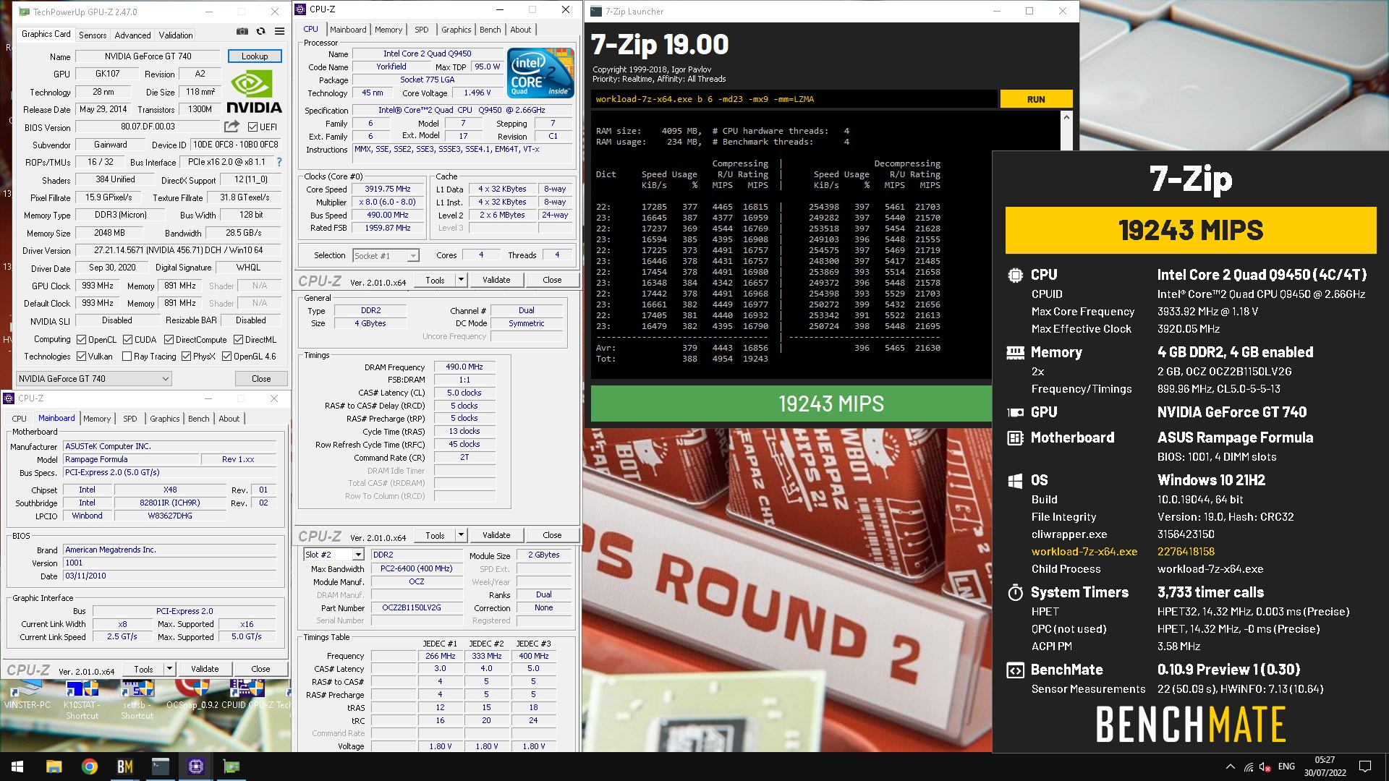Expand Tools arrow in CPU-Z Mainboard window

[x=169, y=669]
